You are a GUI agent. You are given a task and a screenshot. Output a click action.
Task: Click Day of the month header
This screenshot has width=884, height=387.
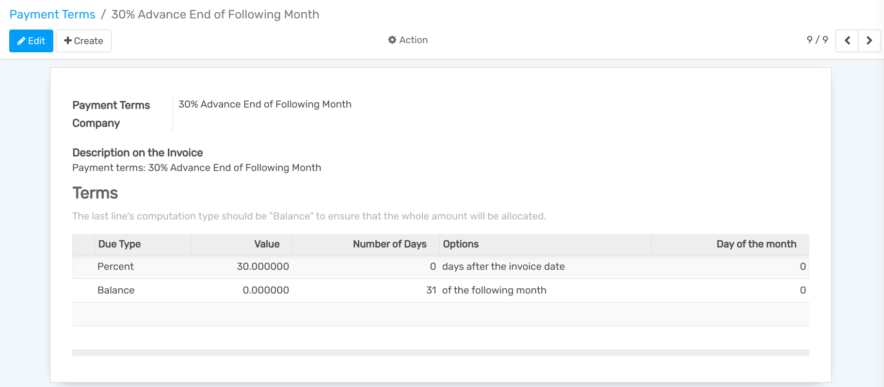pyautogui.click(x=756, y=244)
